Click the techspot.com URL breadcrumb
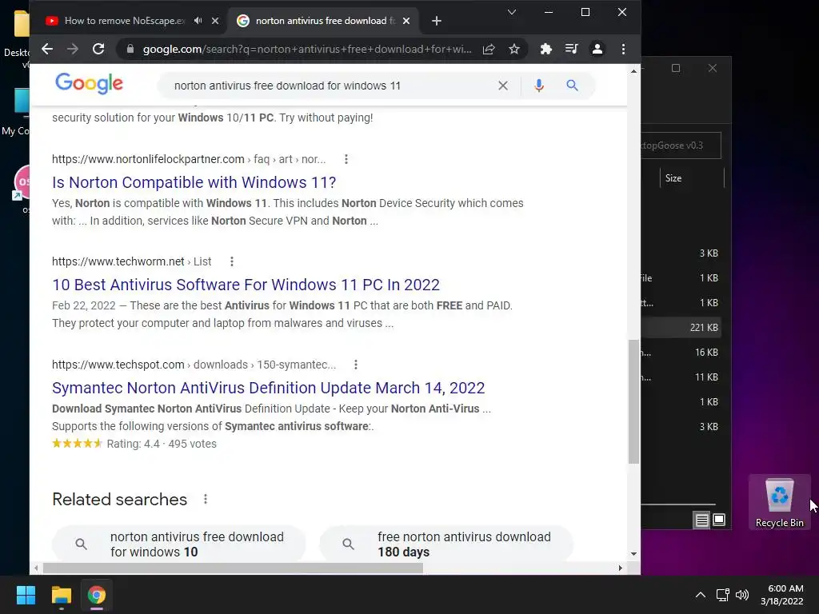This screenshot has width=819, height=614. point(194,365)
